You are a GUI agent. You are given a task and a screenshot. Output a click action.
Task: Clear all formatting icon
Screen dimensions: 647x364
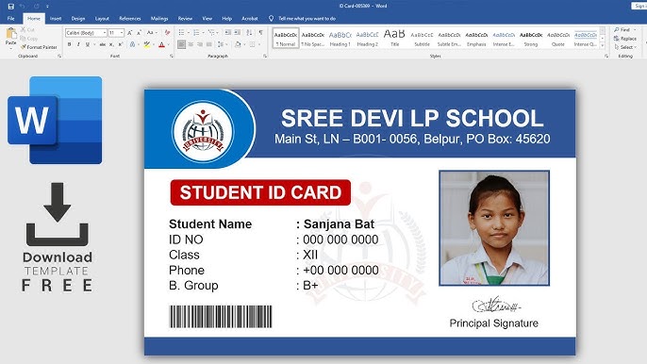click(167, 33)
